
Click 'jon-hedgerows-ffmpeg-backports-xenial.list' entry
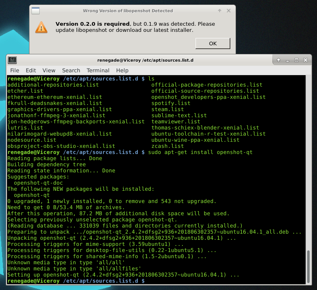click(x=76, y=122)
